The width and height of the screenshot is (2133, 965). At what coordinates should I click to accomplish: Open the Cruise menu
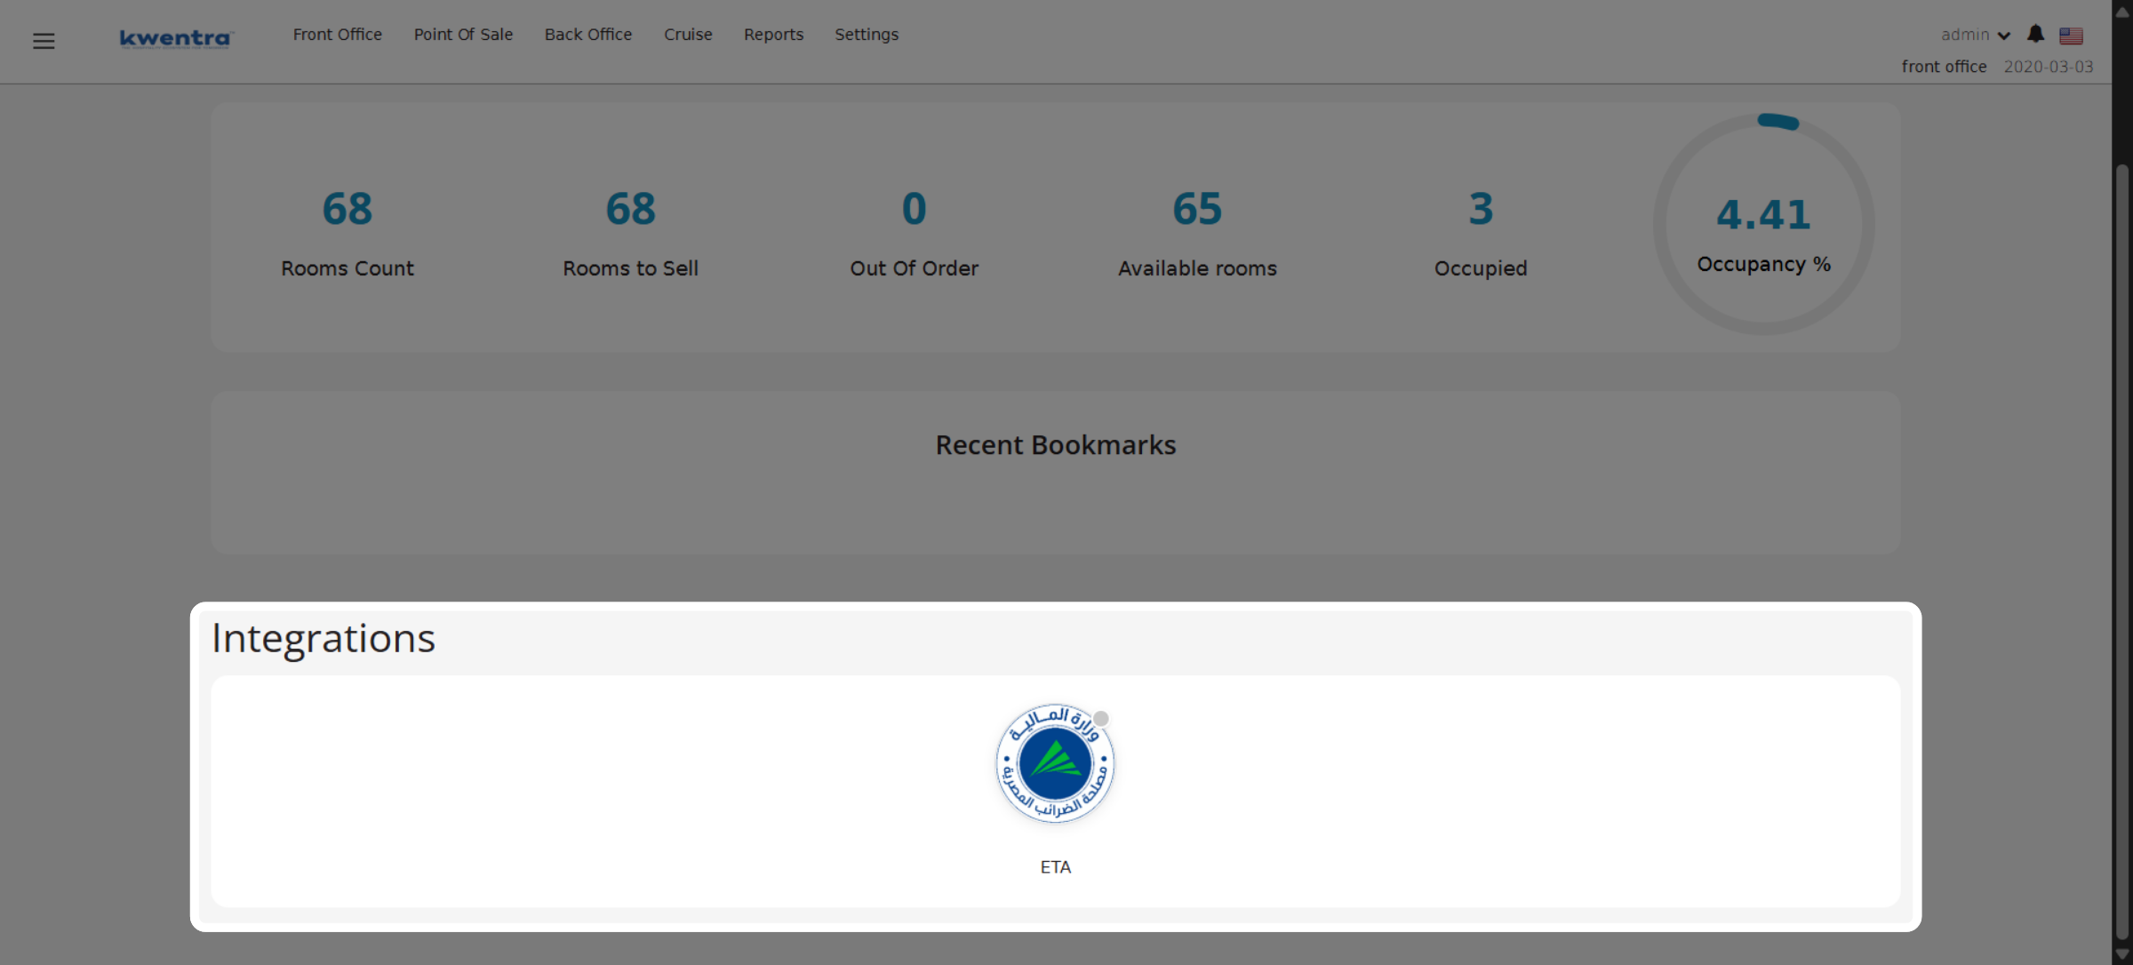click(688, 35)
